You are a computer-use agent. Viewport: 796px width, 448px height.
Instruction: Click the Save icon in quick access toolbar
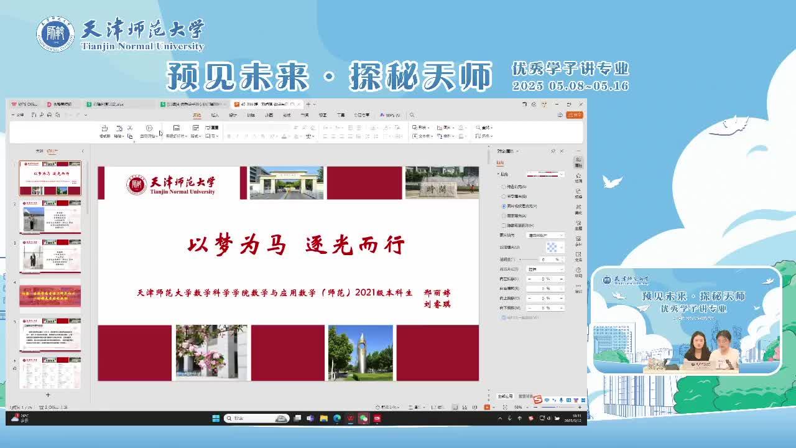pyautogui.click(x=34, y=115)
